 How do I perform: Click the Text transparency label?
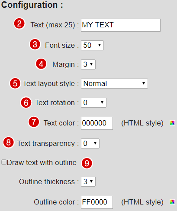(x=48, y=144)
